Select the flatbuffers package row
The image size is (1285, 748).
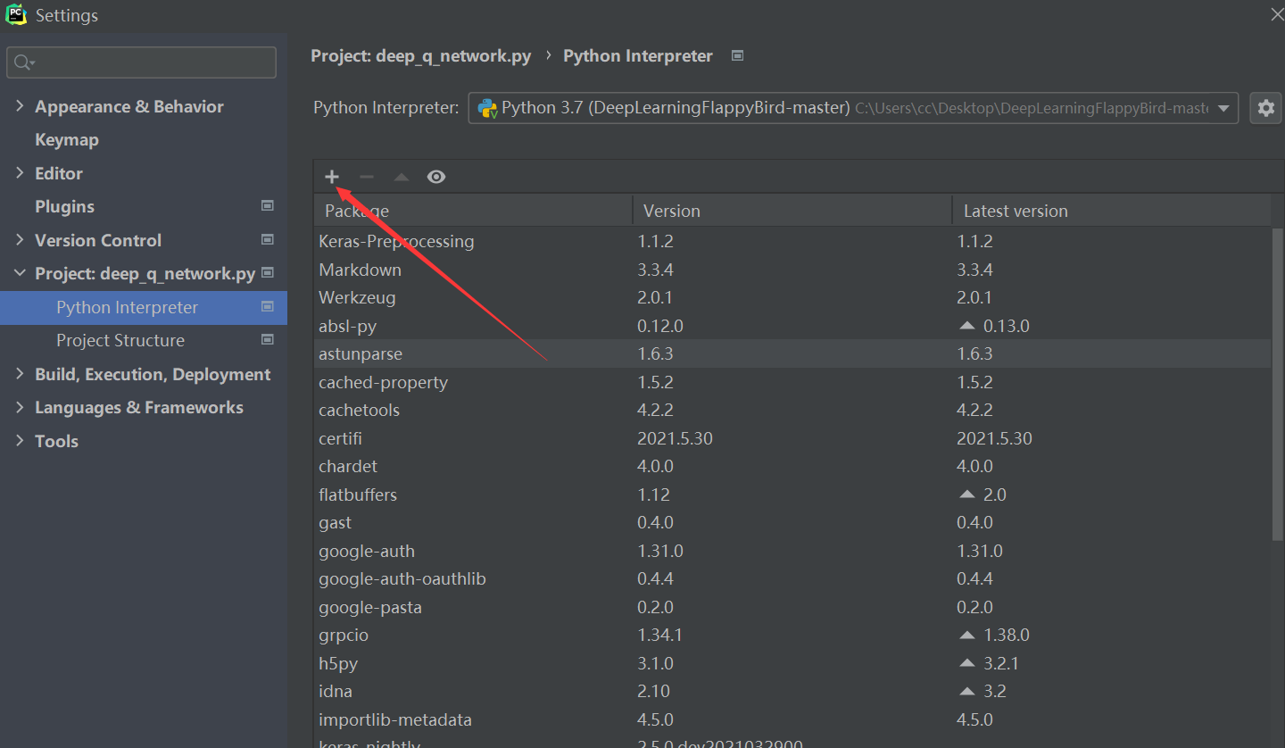[792, 495]
